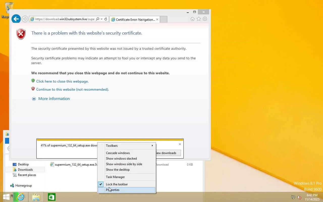Open the Tools gear menu in Internet Explorer
This screenshot has height=202, width=323.
pos(205,19)
